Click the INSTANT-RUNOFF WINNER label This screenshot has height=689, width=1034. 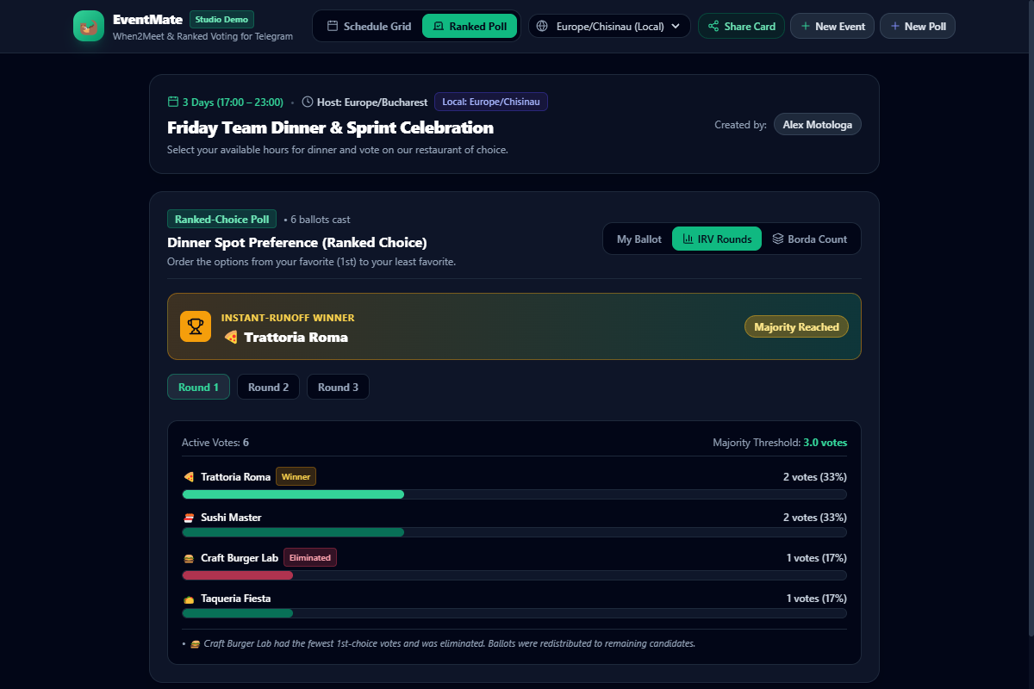[288, 318]
